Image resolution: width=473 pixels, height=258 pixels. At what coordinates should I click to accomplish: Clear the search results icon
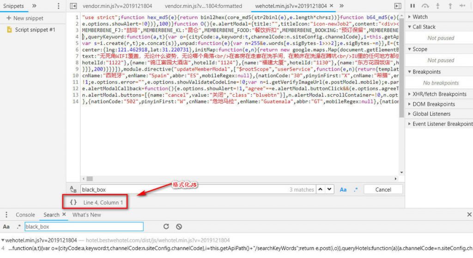pyautogui.click(x=179, y=226)
